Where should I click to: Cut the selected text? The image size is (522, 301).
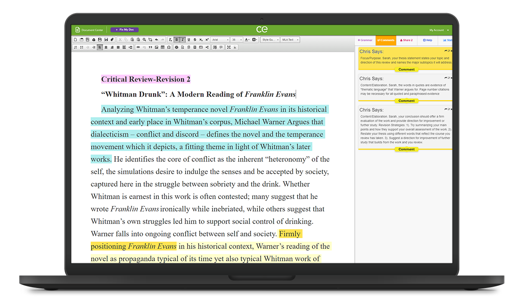click(x=120, y=40)
